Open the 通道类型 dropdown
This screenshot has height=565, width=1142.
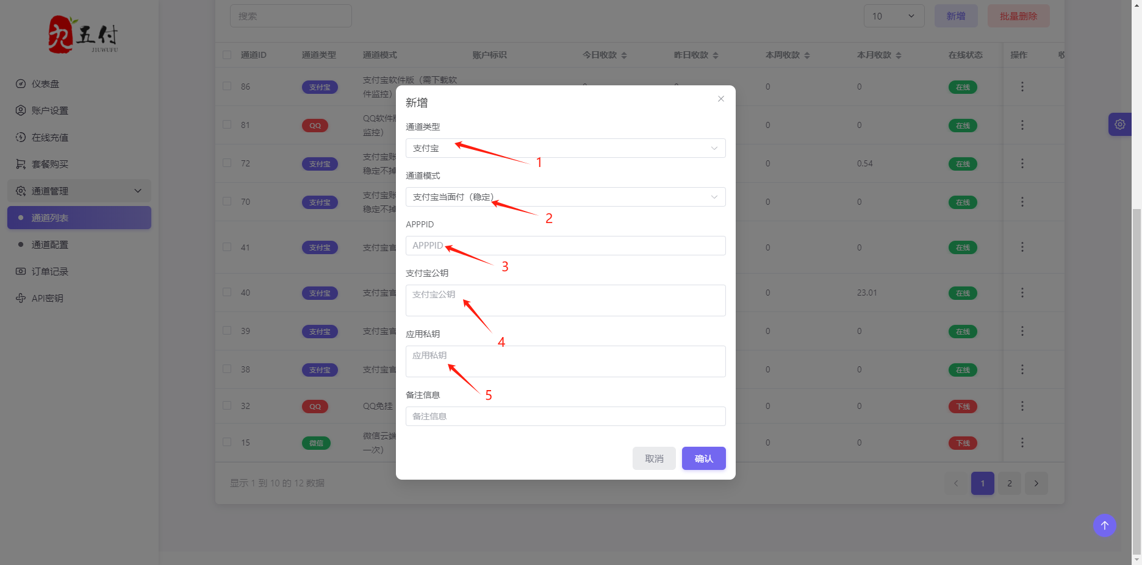point(566,148)
